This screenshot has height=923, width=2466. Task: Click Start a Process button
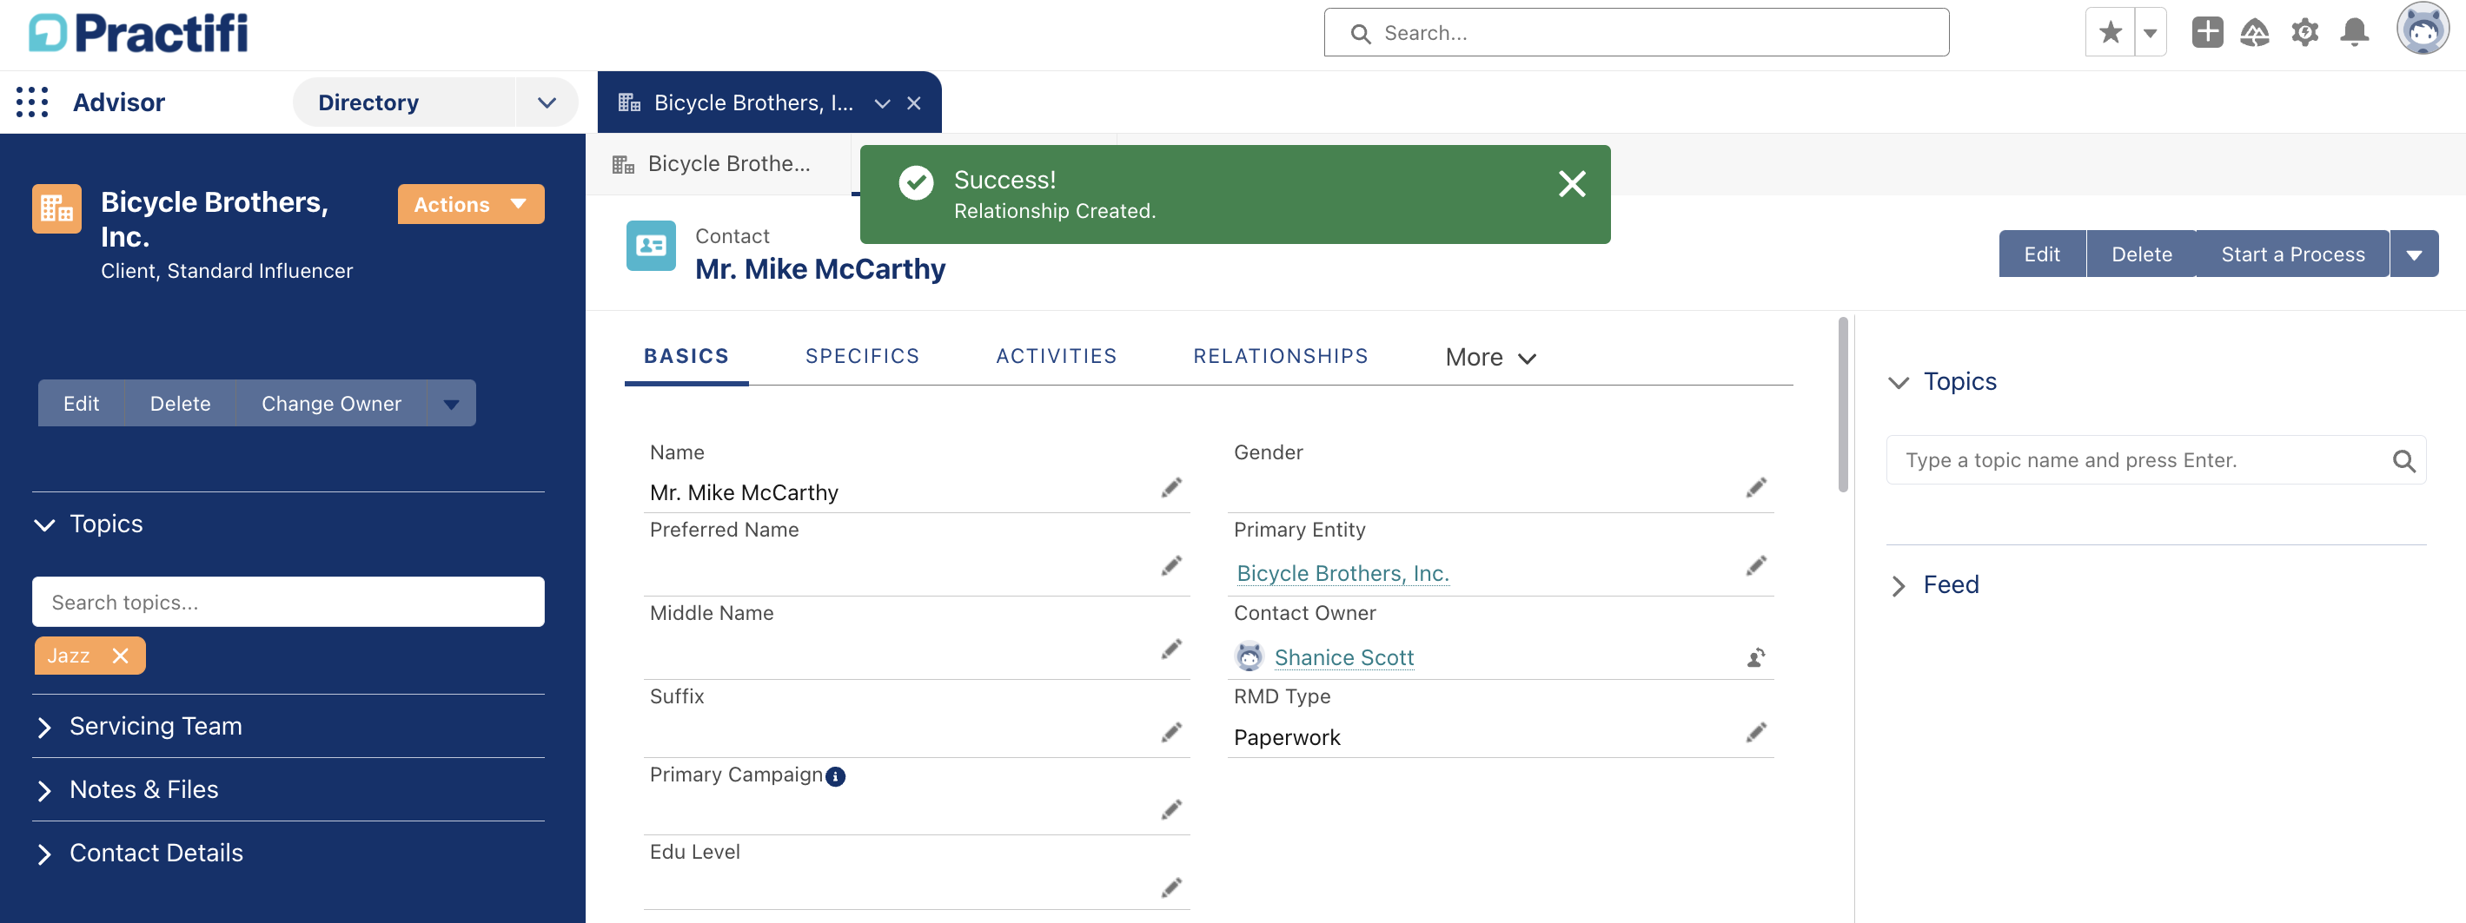pyautogui.click(x=2293, y=254)
